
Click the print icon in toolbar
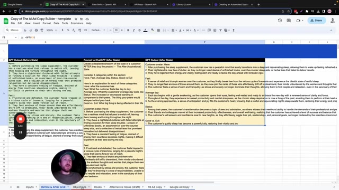37,31
